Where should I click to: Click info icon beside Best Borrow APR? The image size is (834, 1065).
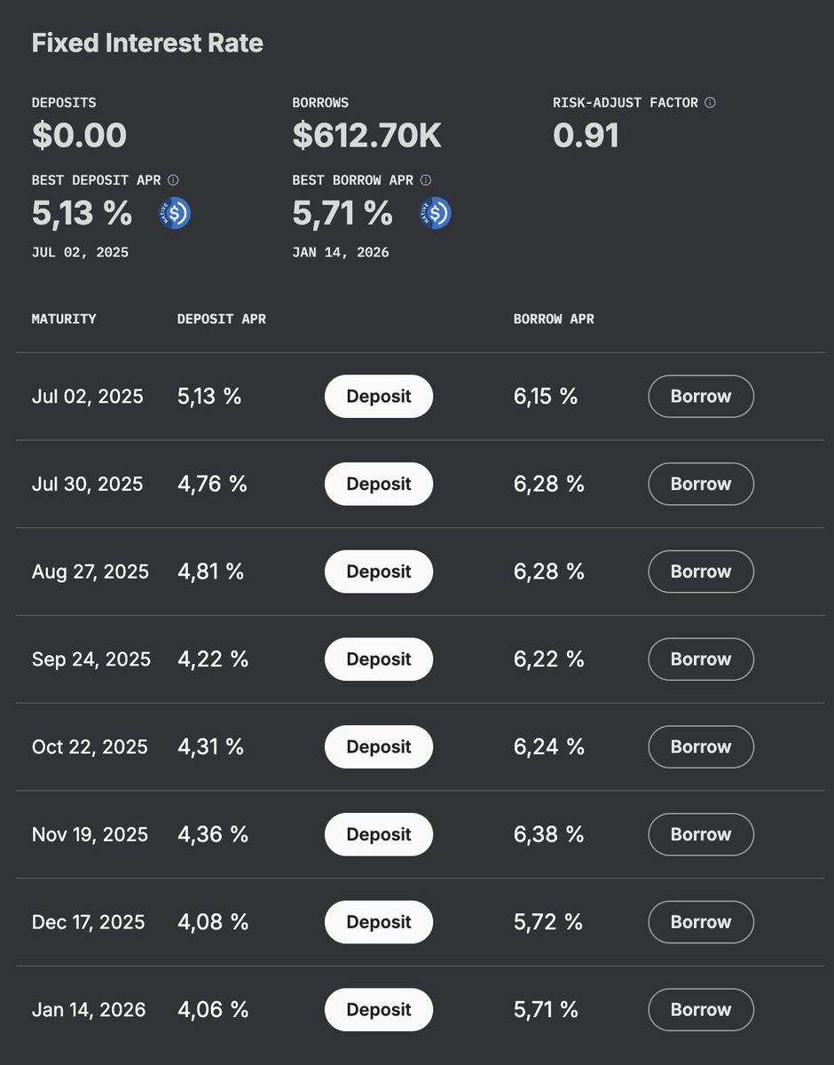pyautogui.click(x=426, y=180)
